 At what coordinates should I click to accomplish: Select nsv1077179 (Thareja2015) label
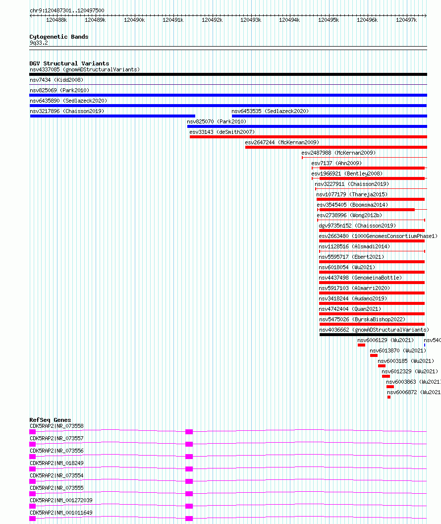(352, 194)
